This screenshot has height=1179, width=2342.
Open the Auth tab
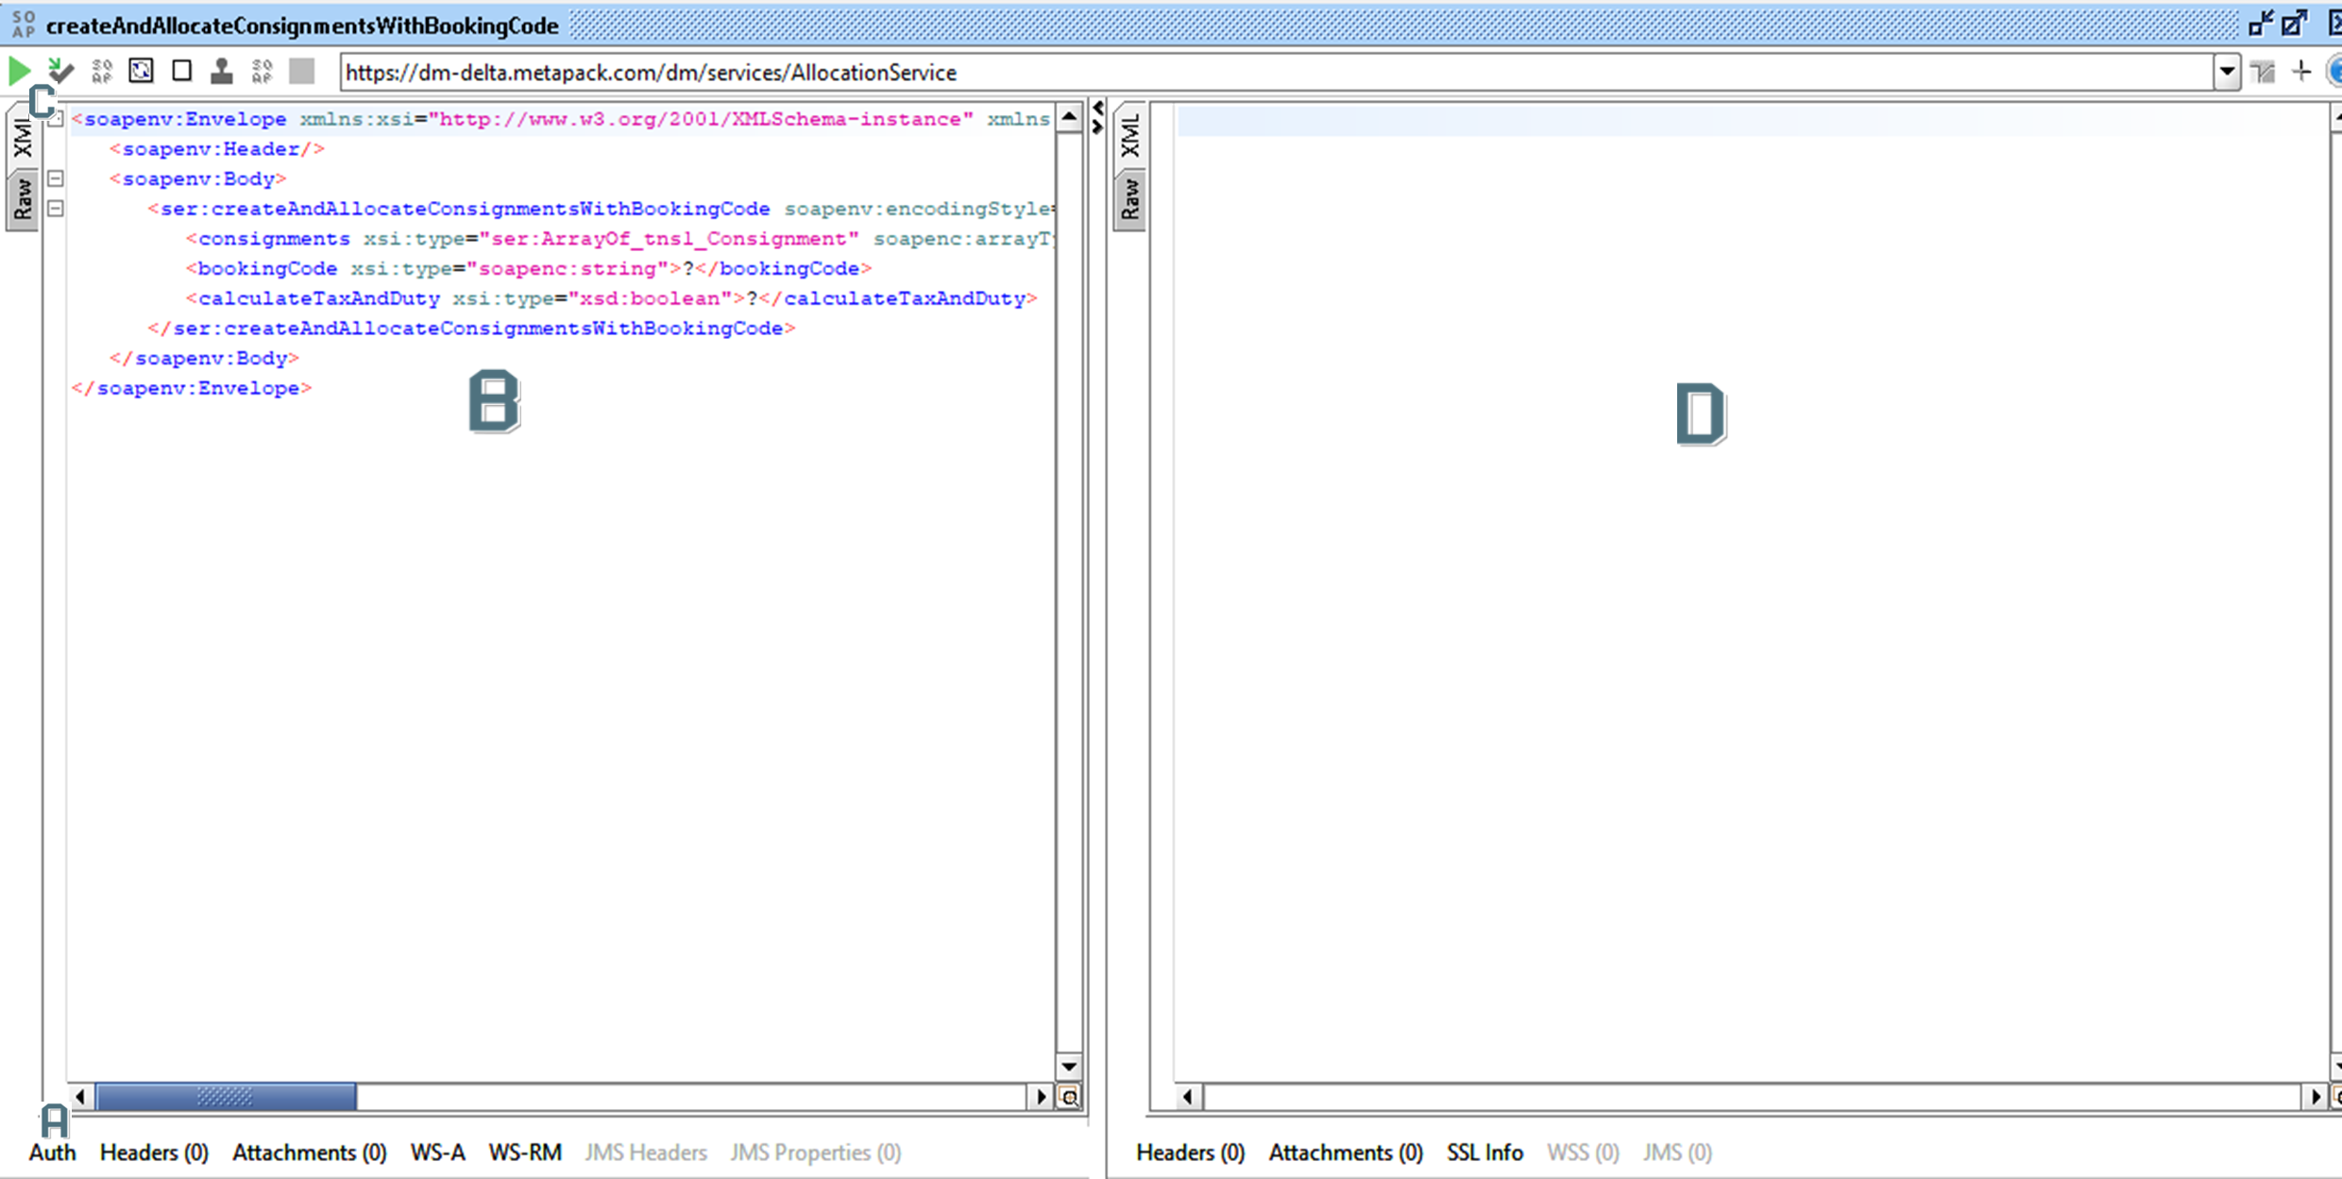pos(52,1153)
